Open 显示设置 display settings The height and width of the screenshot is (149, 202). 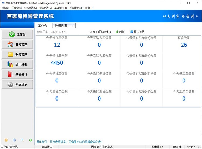[137, 32]
